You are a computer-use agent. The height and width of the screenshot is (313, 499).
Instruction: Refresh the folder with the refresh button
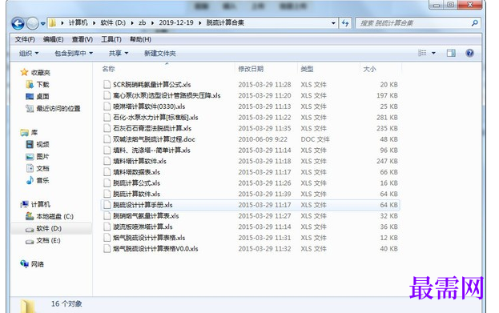click(x=345, y=23)
